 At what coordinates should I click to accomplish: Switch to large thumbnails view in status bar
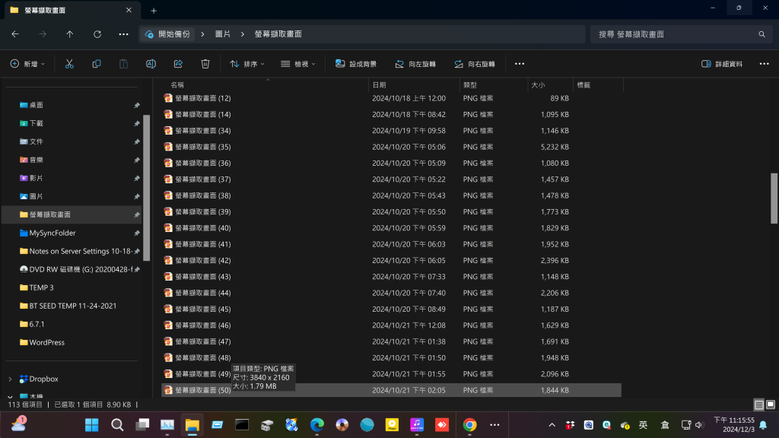coord(769,405)
